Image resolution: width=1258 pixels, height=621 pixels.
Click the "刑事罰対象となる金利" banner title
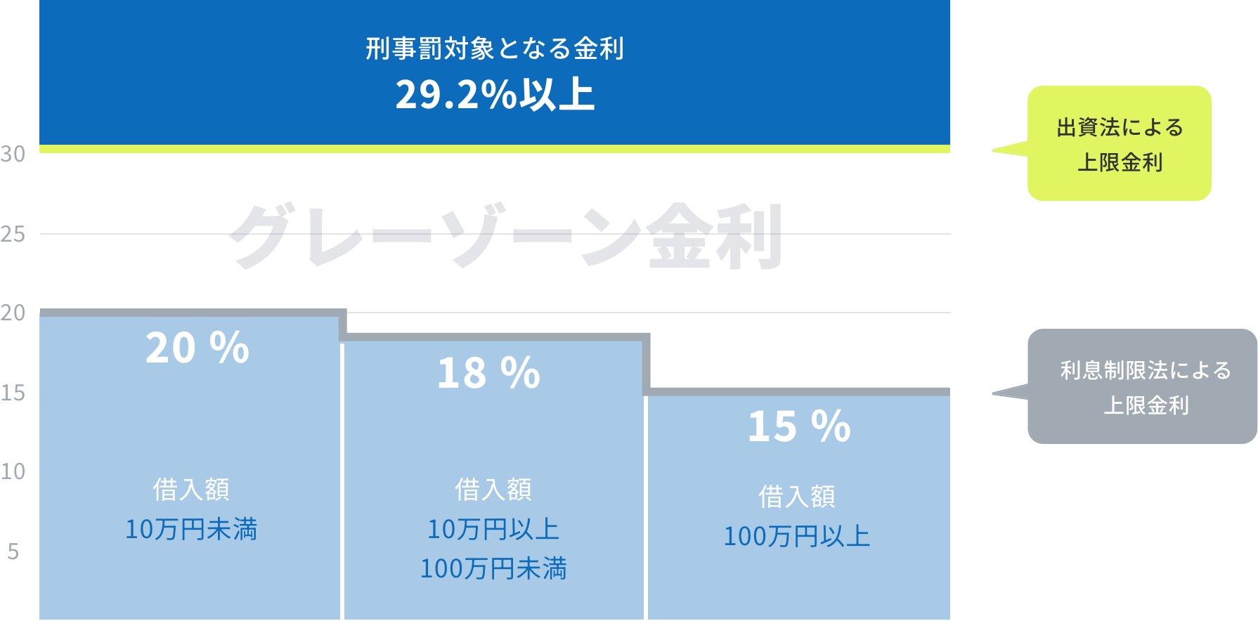click(x=494, y=49)
